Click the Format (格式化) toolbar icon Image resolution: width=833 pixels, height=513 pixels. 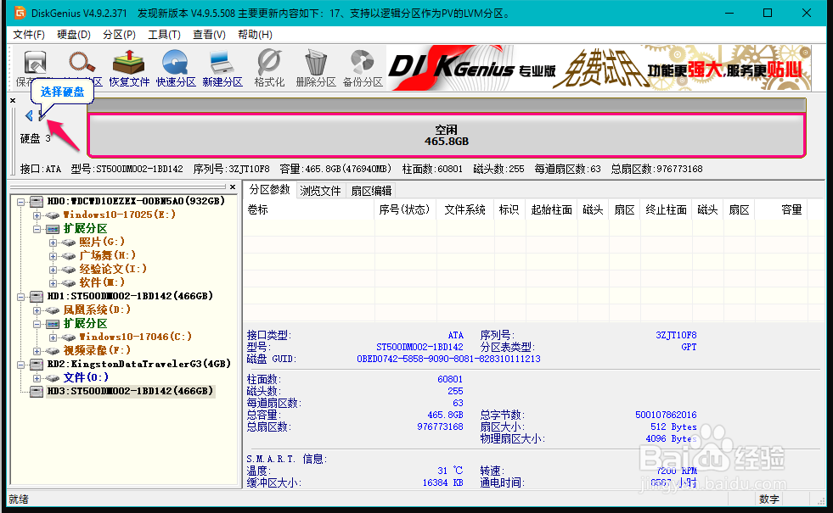point(269,68)
